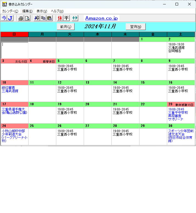Open the カレンダー(C) menu
Screen dimensions: 196x213
[x=10, y=11]
